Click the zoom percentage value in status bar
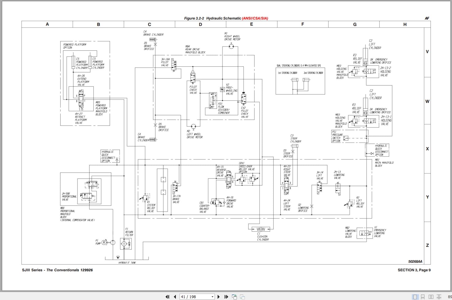452x300 pixels. [450, 297]
